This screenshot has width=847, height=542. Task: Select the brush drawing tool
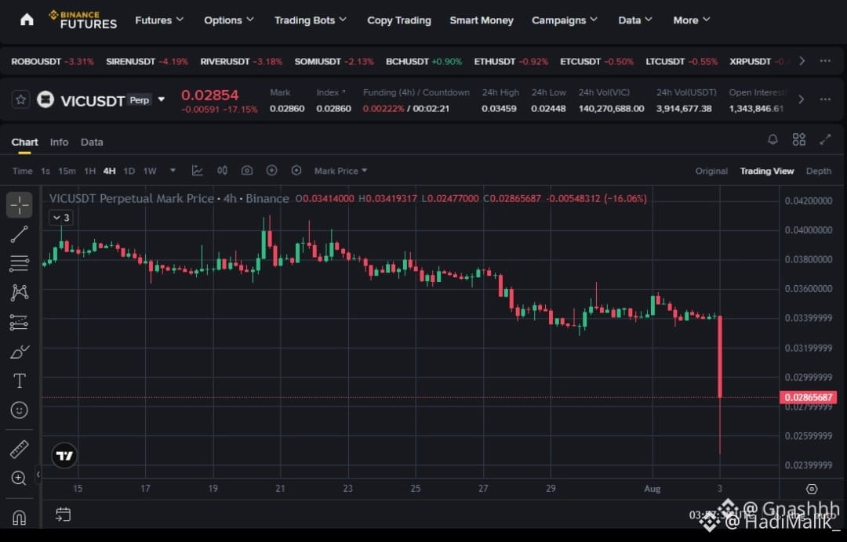pyautogui.click(x=20, y=352)
